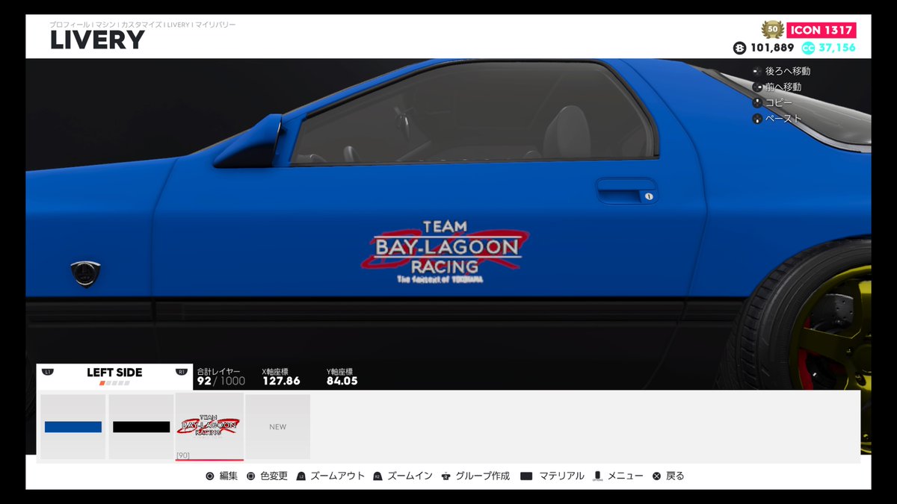Click the 101,889 bucks balance

click(x=772, y=48)
